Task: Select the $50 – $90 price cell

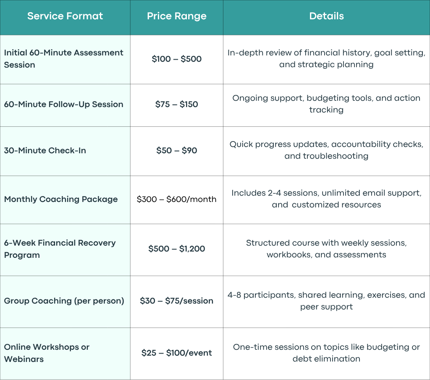Action: click(177, 150)
